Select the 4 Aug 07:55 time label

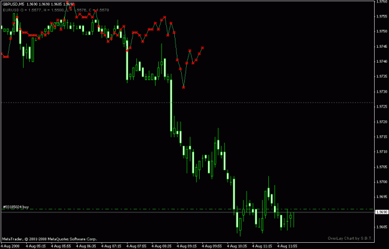(136, 247)
